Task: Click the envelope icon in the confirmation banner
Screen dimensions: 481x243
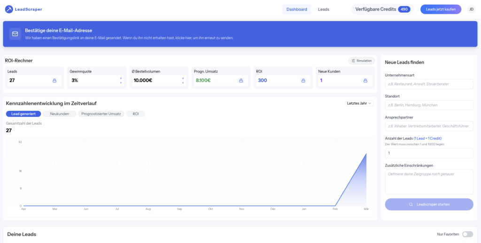Action: pyautogui.click(x=15, y=34)
